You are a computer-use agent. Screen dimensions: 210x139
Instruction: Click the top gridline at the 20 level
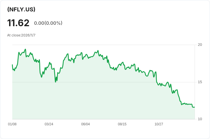click(114, 45)
